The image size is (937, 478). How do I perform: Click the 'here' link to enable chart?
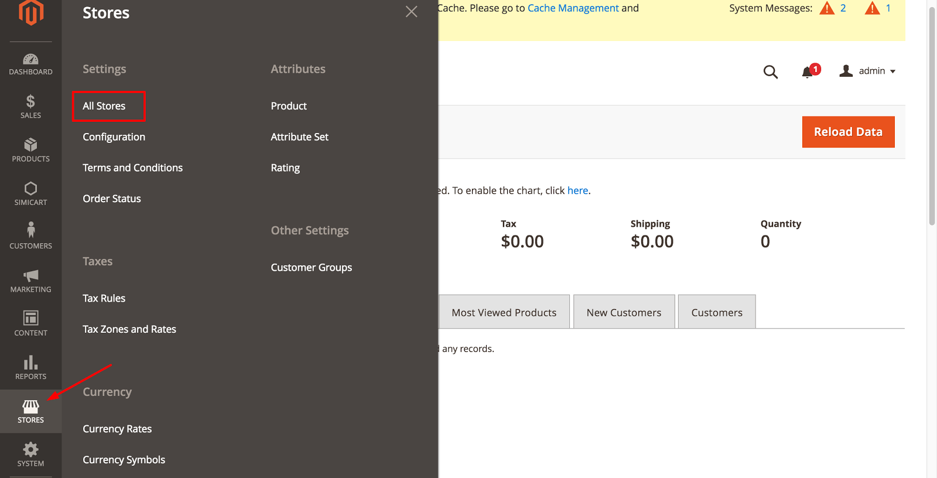tap(577, 190)
